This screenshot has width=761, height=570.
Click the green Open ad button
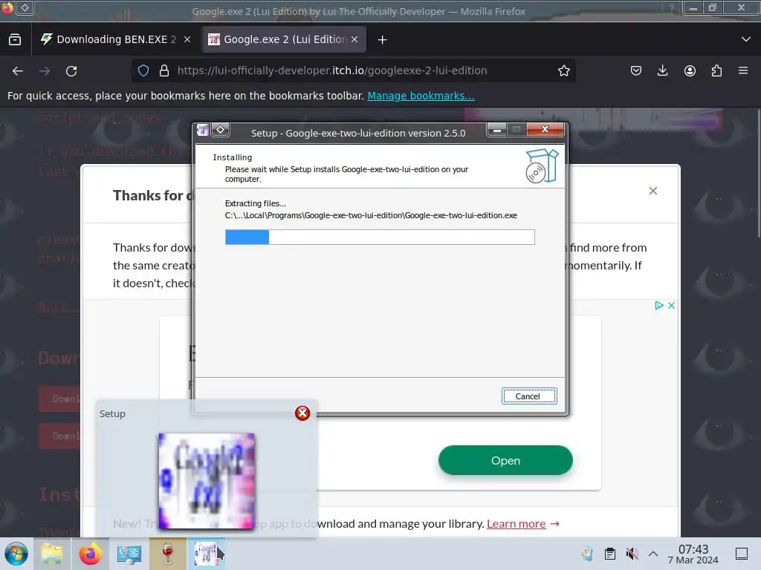pyautogui.click(x=505, y=460)
